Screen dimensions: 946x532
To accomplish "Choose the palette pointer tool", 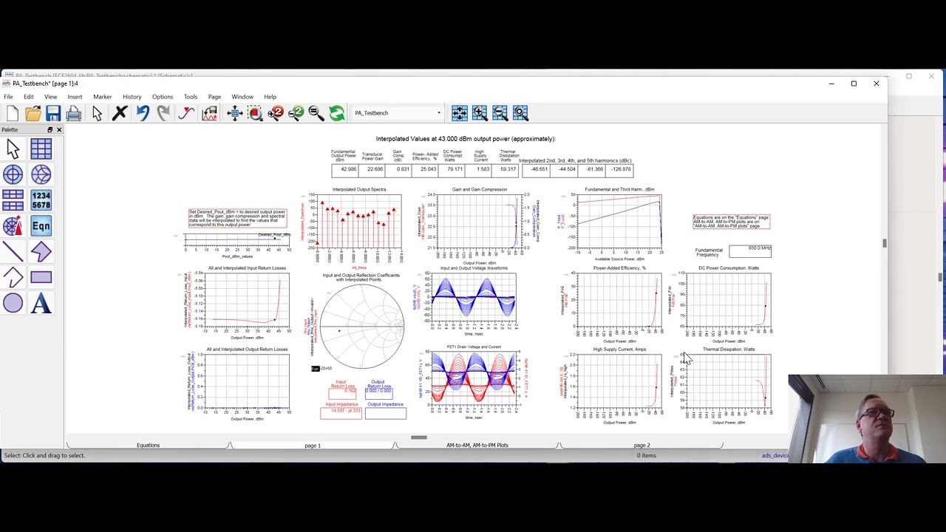I will point(13,149).
